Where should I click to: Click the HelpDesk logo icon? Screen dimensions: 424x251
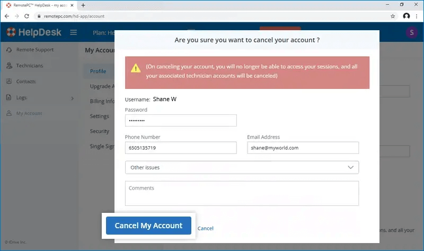pos(11,33)
